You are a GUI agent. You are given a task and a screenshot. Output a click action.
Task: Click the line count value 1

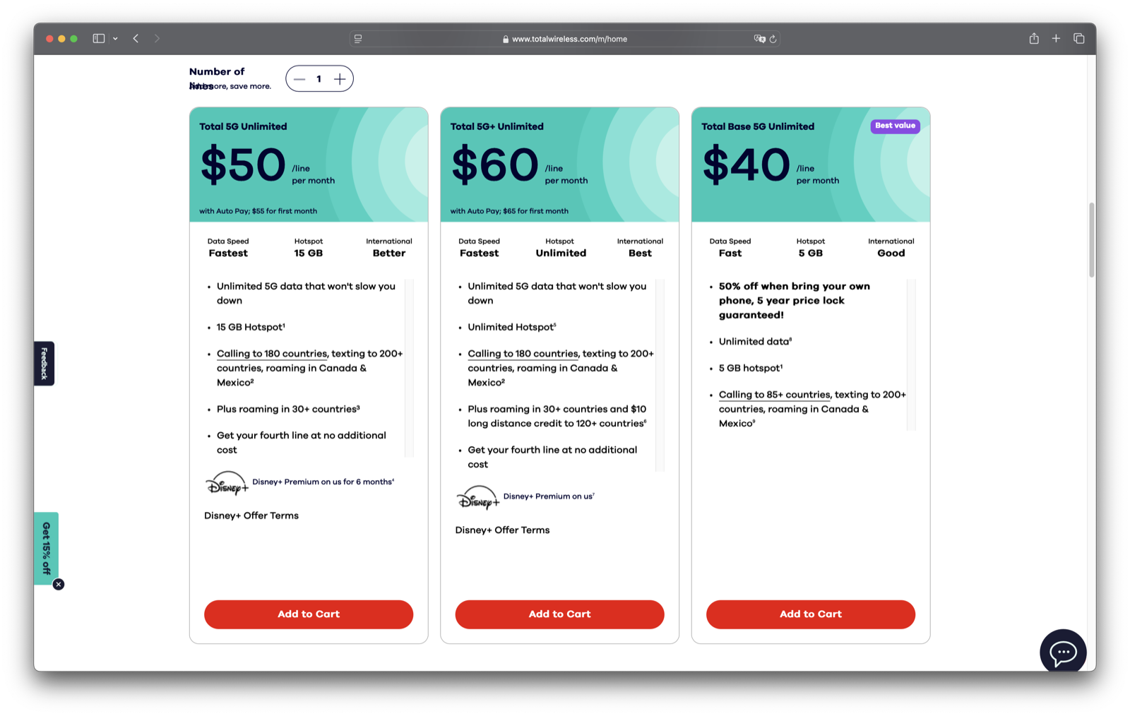(x=319, y=79)
